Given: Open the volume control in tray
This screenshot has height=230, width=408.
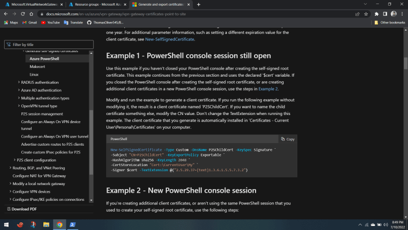Looking at the screenshot, I should pyautogui.click(x=386, y=225).
